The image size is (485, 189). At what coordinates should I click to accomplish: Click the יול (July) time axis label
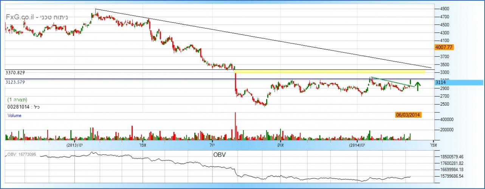211,145
